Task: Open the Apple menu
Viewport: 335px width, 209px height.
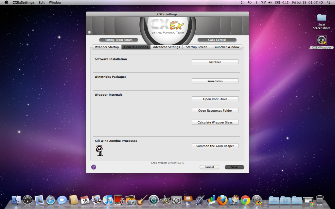Action: pos(6,3)
